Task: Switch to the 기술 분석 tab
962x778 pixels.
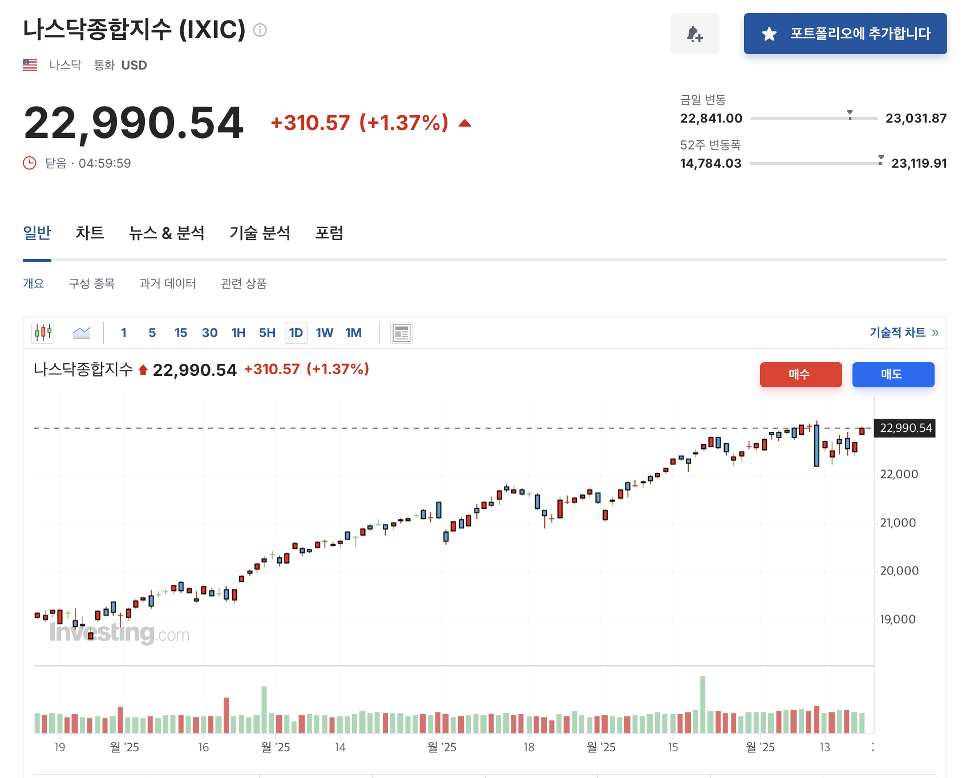Action: pos(260,233)
